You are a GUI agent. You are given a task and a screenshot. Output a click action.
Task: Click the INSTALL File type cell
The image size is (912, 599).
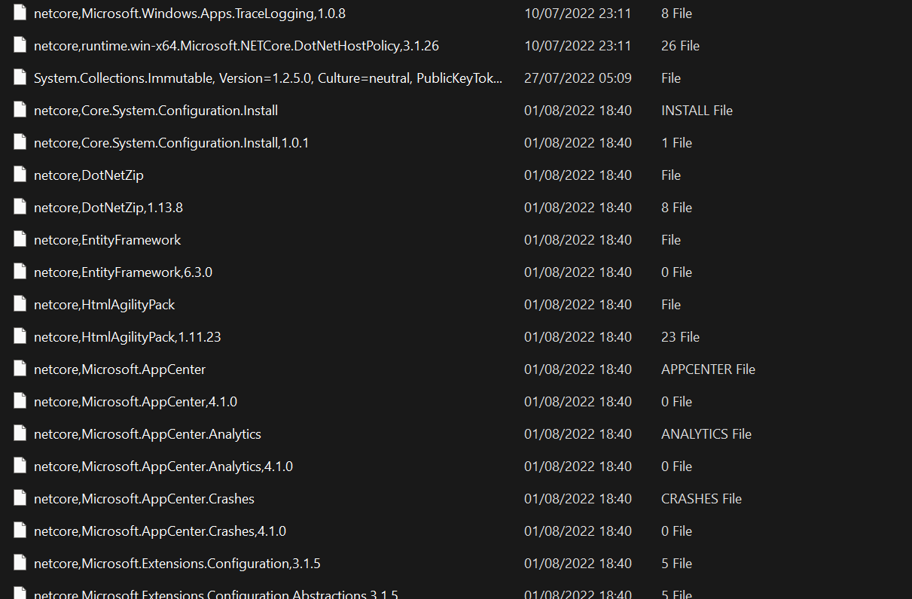pos(697,111)
